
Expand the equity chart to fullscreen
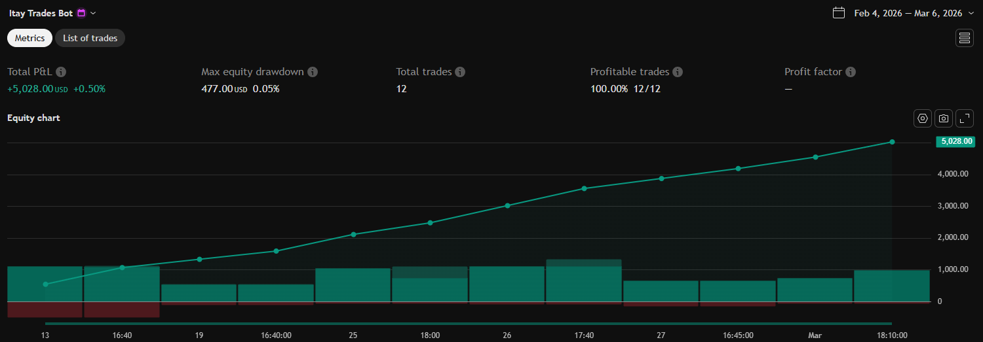[x=965, y=118]
